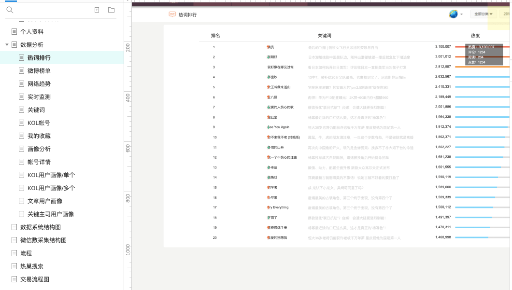This screenshot has height=290, width=512.
Task: Click the page icon next to 流程
Action: point(14,253)
